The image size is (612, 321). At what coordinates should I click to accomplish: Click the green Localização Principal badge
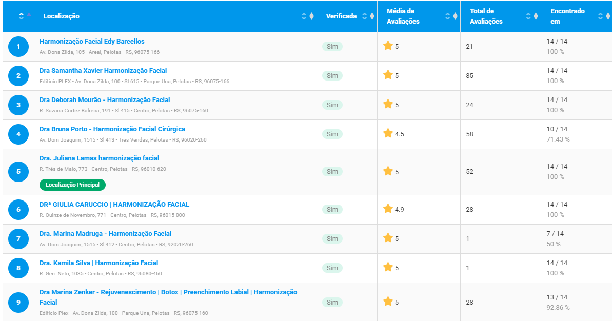pos(72,185)
